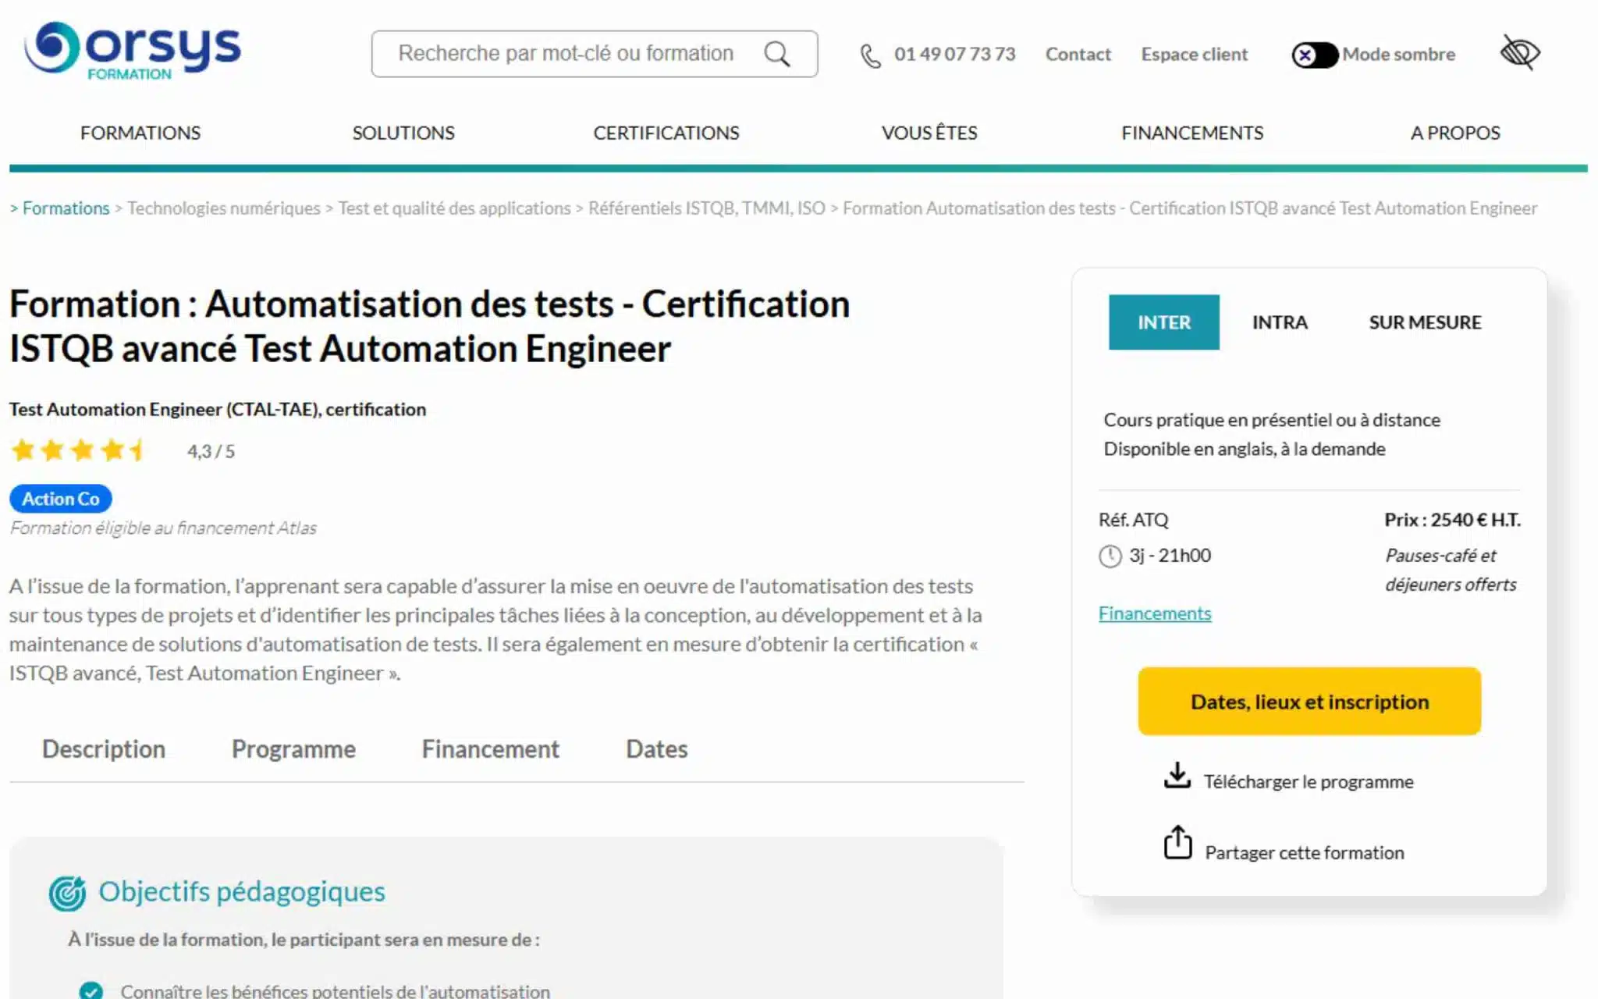The image size is (1598, 999).
Task: Open the Contact link
Action: click(x=1078, y=55)
